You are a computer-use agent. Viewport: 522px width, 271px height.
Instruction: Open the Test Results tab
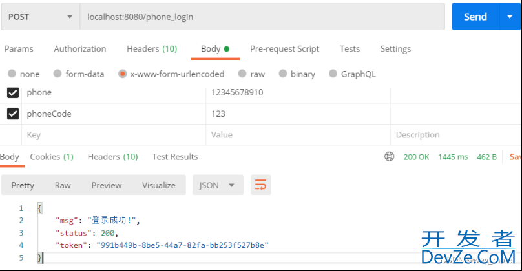(x=175, y=157)
